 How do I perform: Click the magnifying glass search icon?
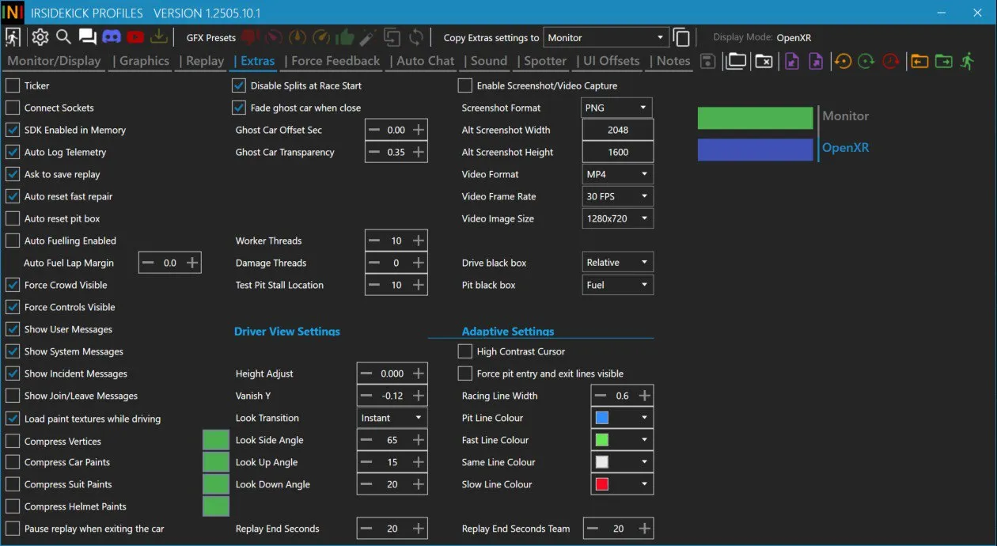click(63, 37)
